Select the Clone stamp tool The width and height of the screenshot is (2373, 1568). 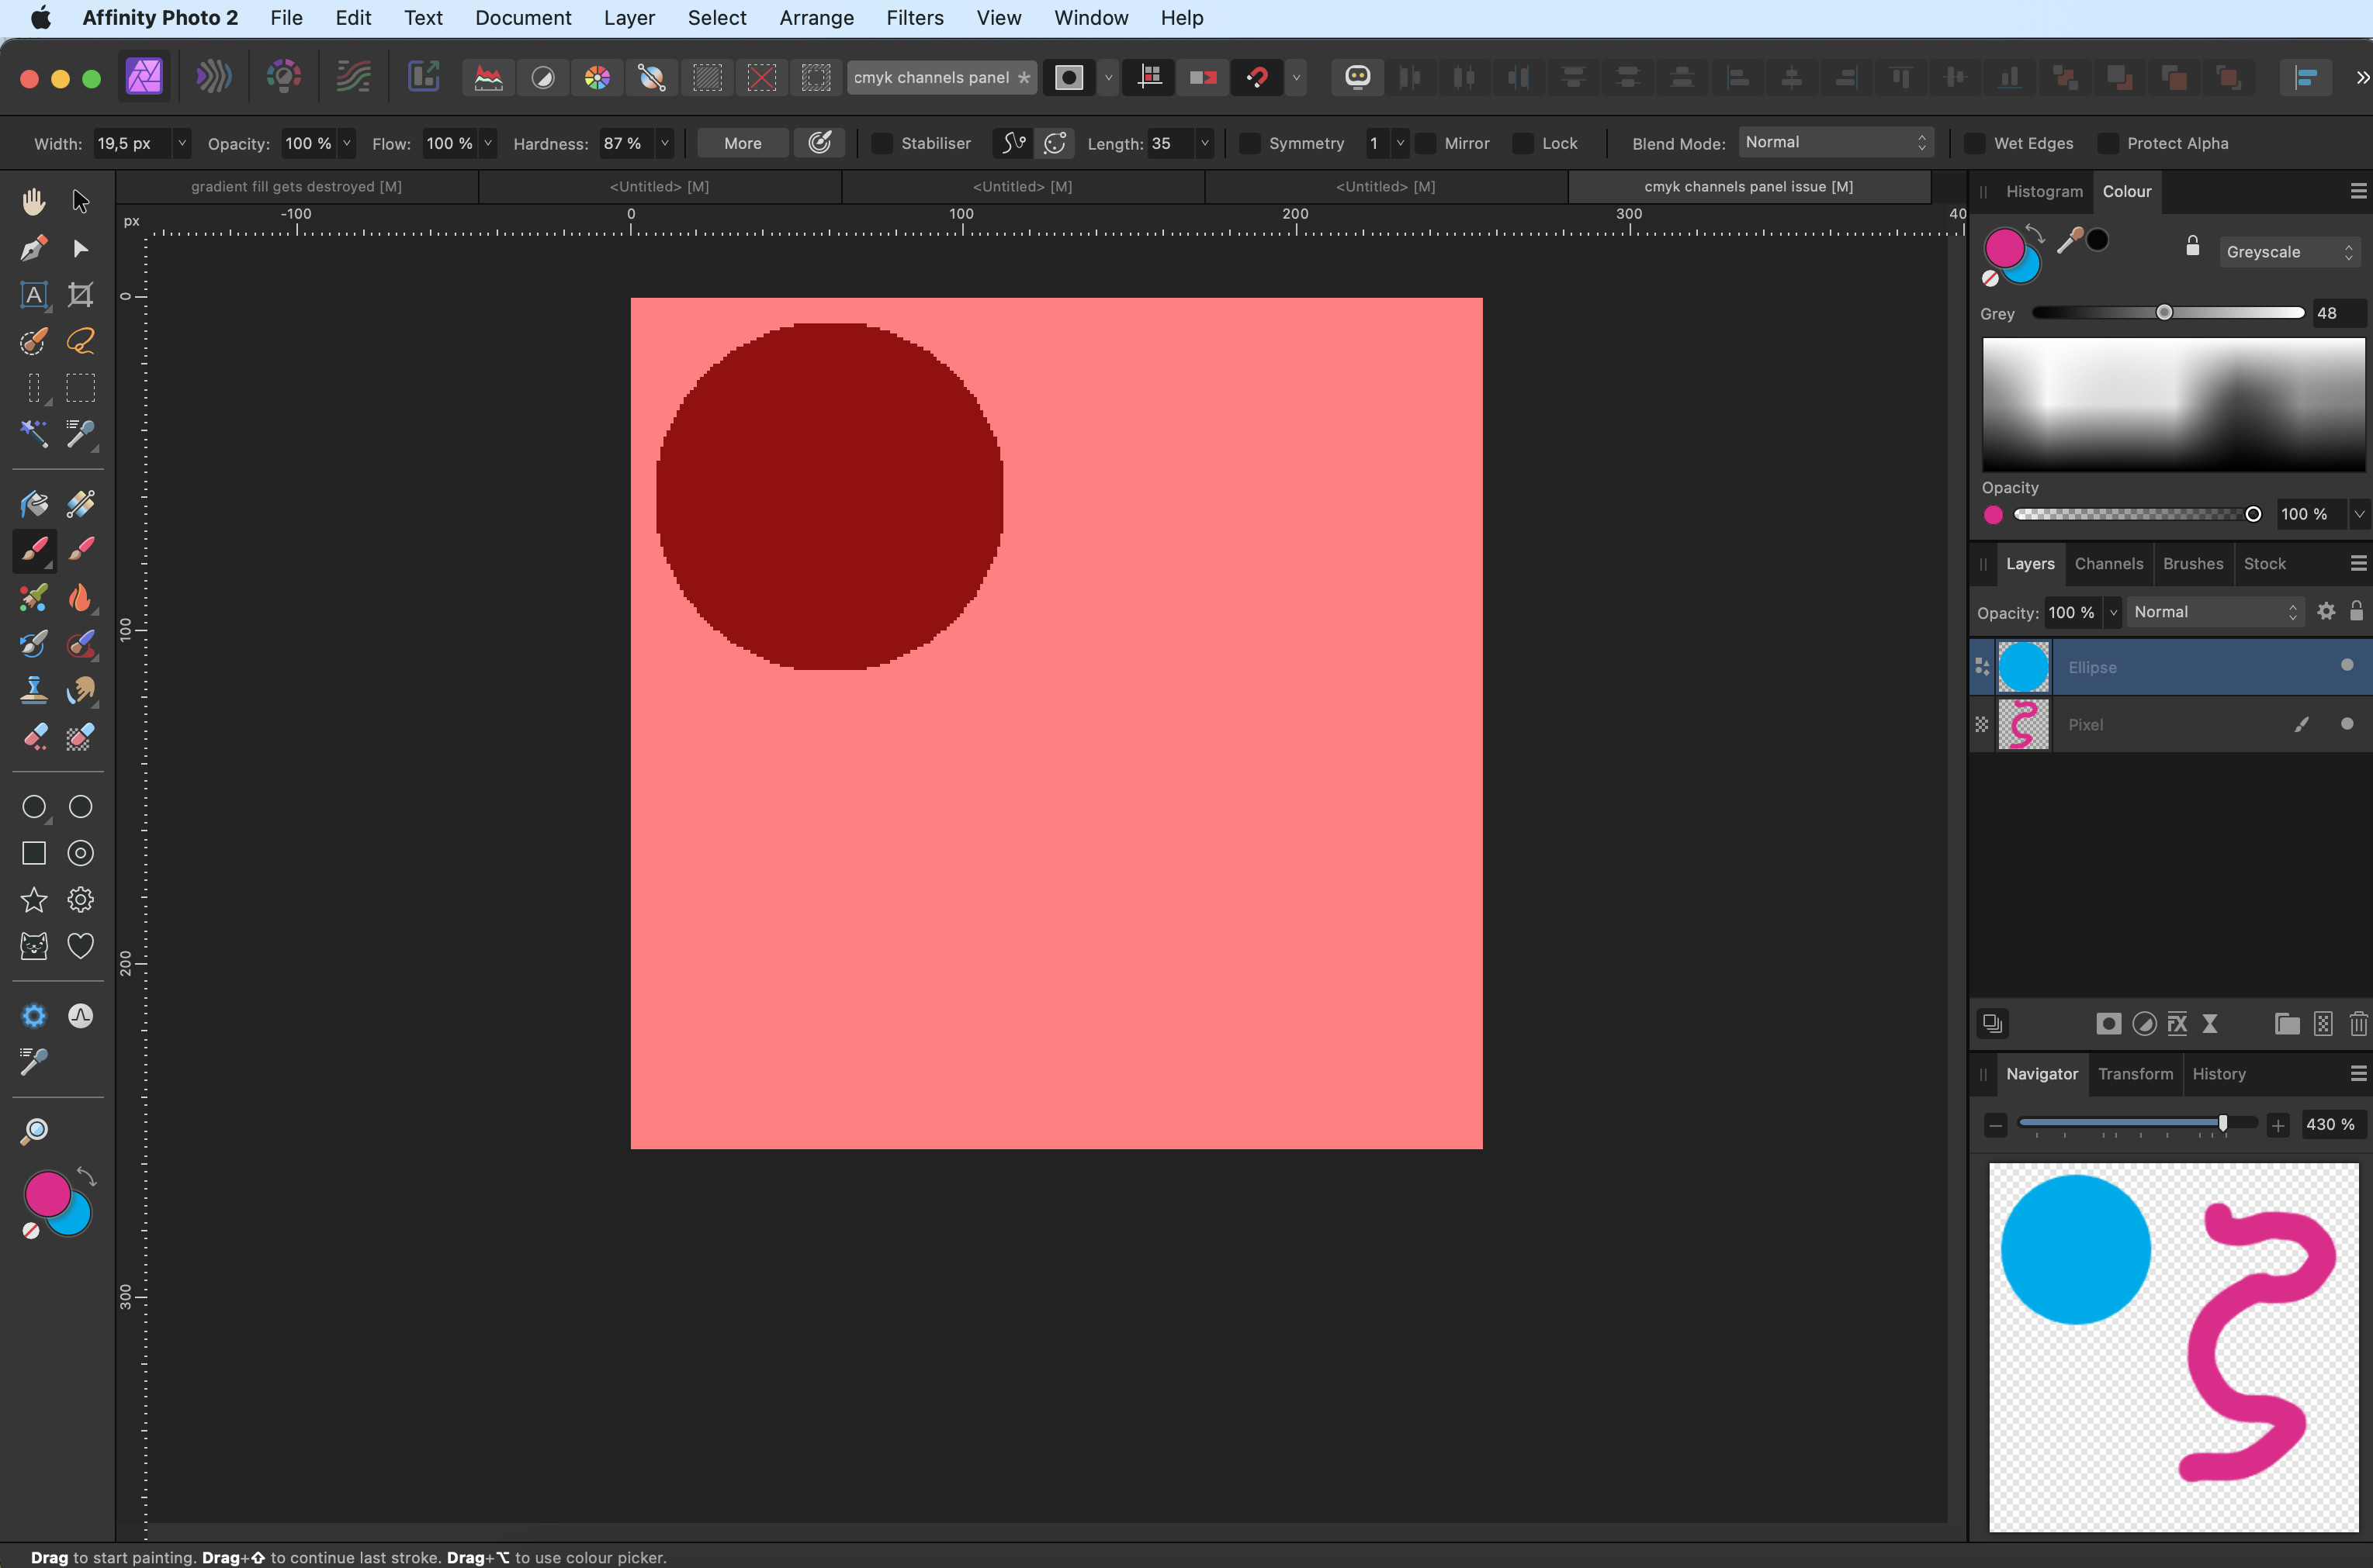pos(33,690)
